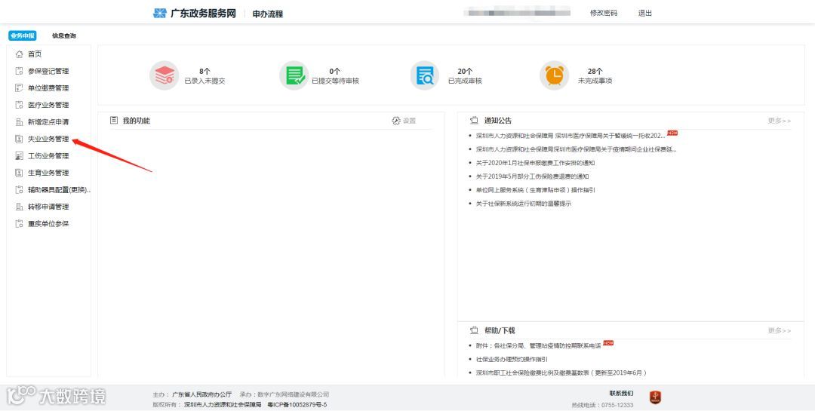This screenshot has height=411, width=815.
Task: Click the 工伤业务管理 sidebar icon
Action: coord(19,156)
